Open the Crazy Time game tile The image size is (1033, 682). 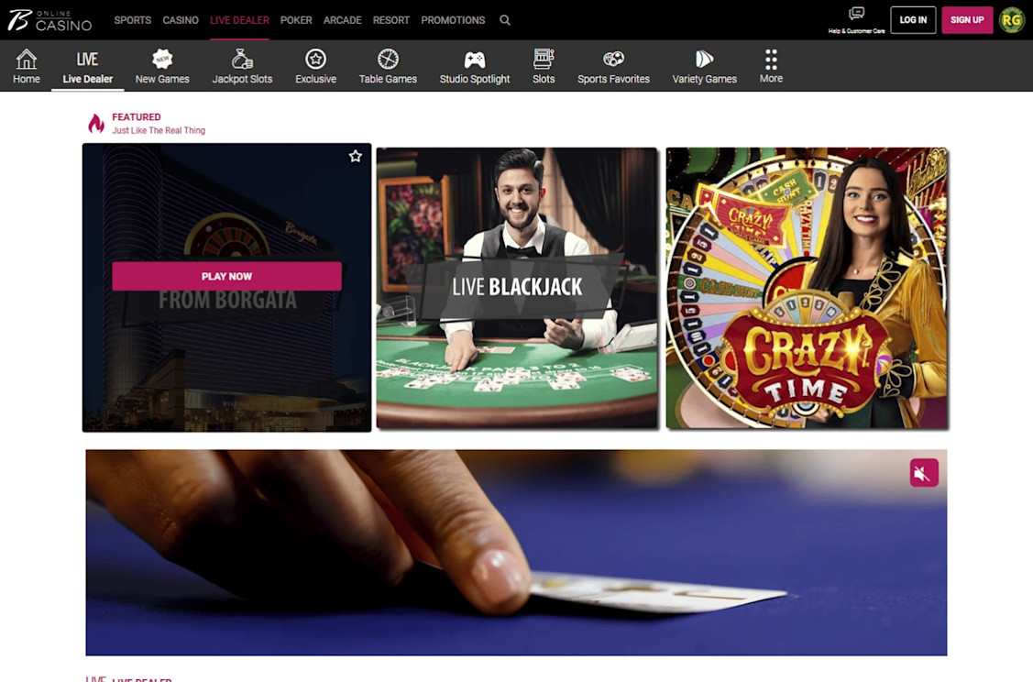coord(807,288)
